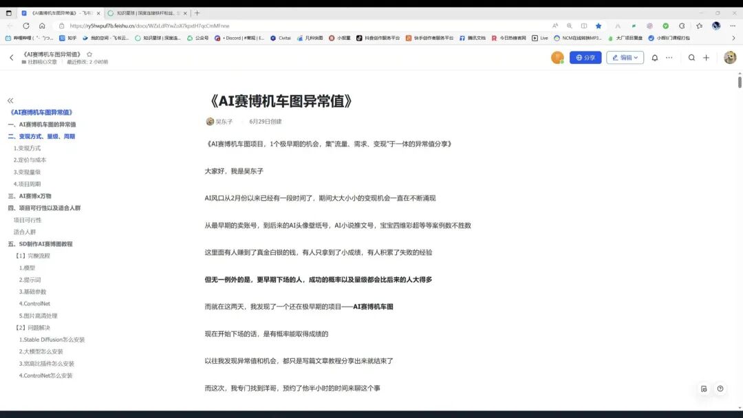Click the back arrow beside the document title
The image size is (743, 418).
[x=12, y=58]
